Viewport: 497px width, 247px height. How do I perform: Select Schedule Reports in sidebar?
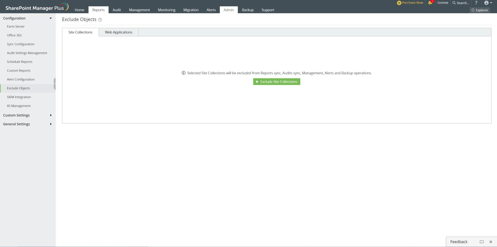click(x=20, y=62)
